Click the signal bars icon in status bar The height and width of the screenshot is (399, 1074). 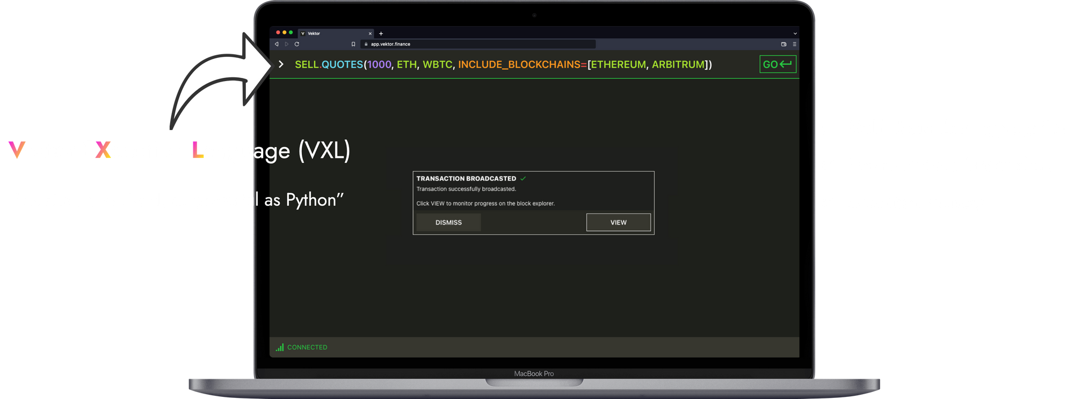(x=280, y=347)
